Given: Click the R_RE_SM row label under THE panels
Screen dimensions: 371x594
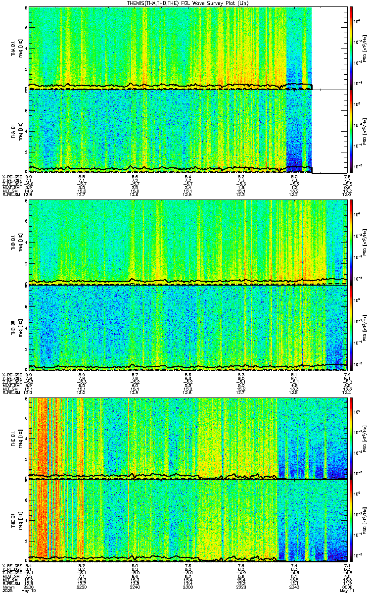Looking at the screenshot, I should (10, 583).
